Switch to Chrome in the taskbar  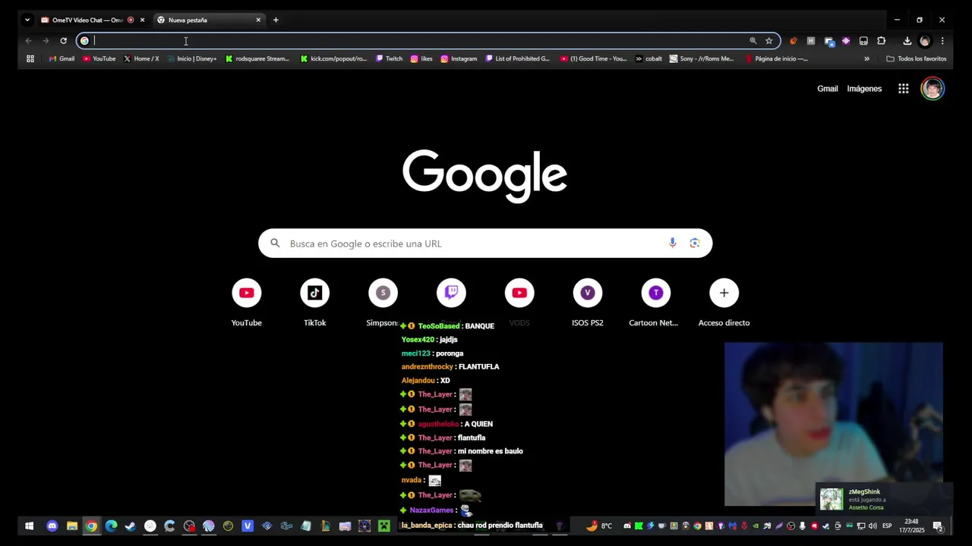(x=91, y=526)
